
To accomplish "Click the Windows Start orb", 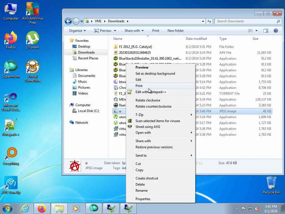I will (x=7, y=208).
